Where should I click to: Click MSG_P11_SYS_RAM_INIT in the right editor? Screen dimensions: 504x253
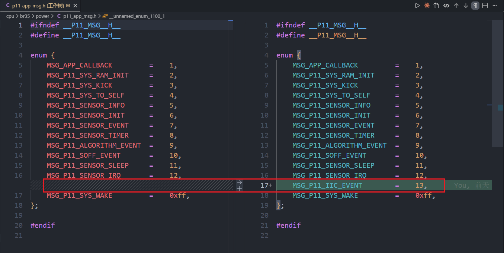click(x=333, y=75)
